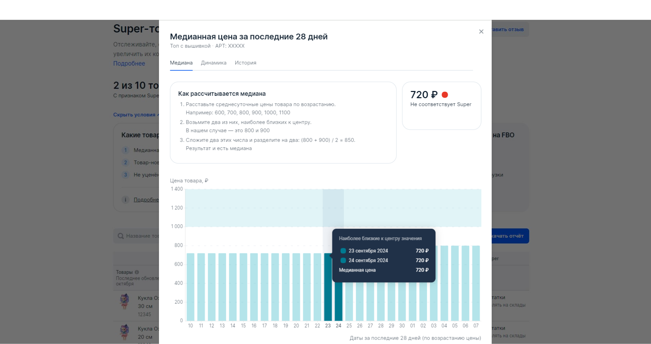Screen dimensions: 651x344
Task: Select the 23 September bar in chart
Action: (x=328, y=287)
